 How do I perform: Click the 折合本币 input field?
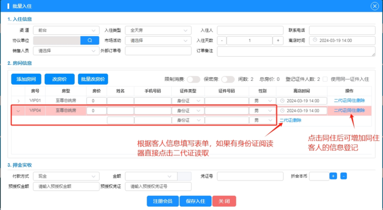pos(319,176)
